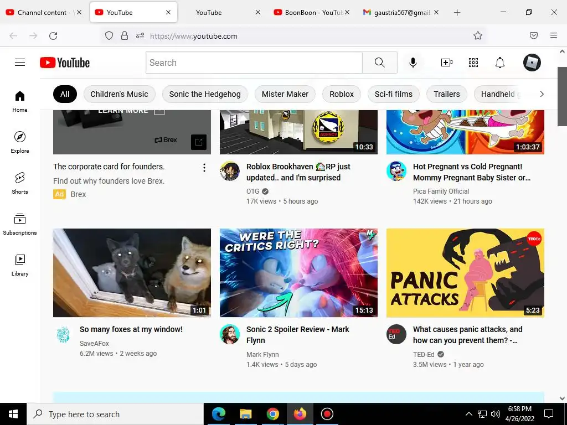This screenshot has height=425, width=567.
Task: Open Windows Start menu
Action: pyautogui.click(x=13, y=414)
